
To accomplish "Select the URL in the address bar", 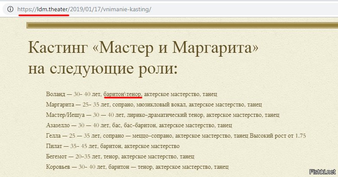I will pos(84,9).
